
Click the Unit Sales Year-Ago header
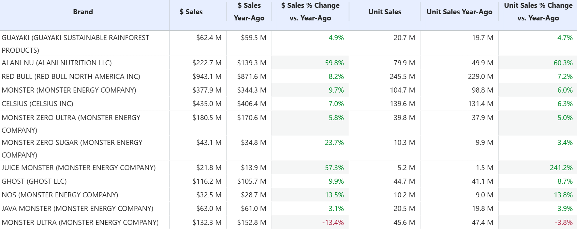(x=459, y=12)
